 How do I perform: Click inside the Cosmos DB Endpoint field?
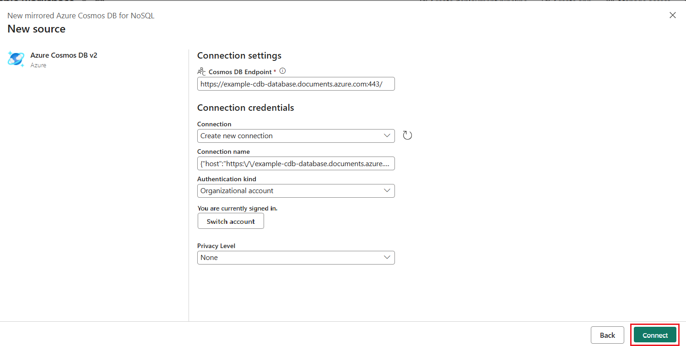(296, 84)
